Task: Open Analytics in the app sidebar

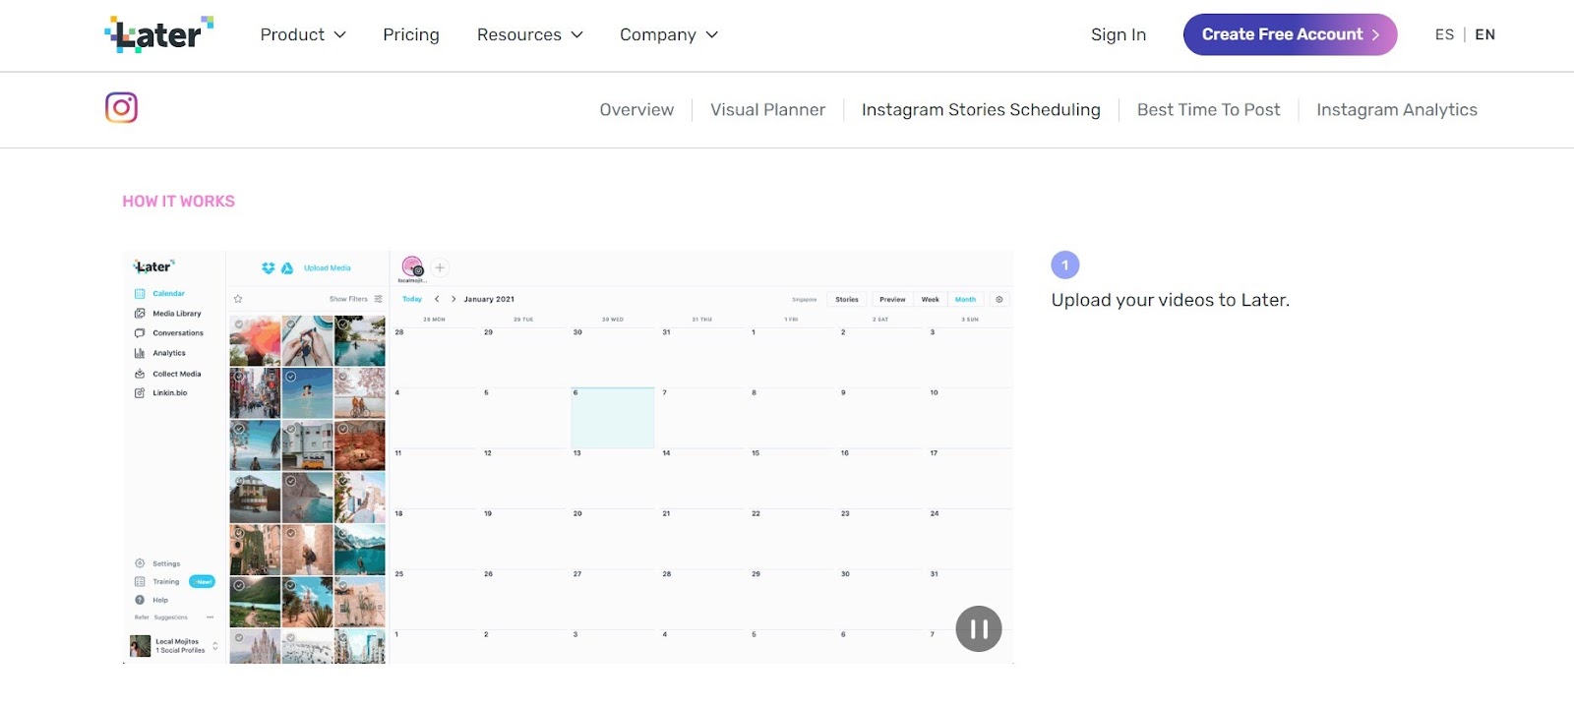Action: (159, 353)
